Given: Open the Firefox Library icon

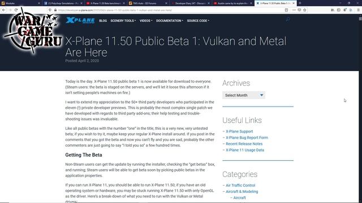Looking at the screenshot, I should pos(333,10).
